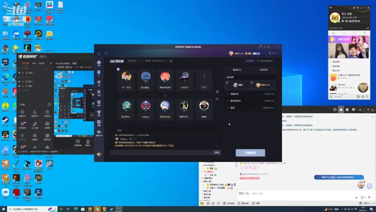The image size is (376, 212).
Task: Click the large start game button in Arena
Action: point(251,153)
